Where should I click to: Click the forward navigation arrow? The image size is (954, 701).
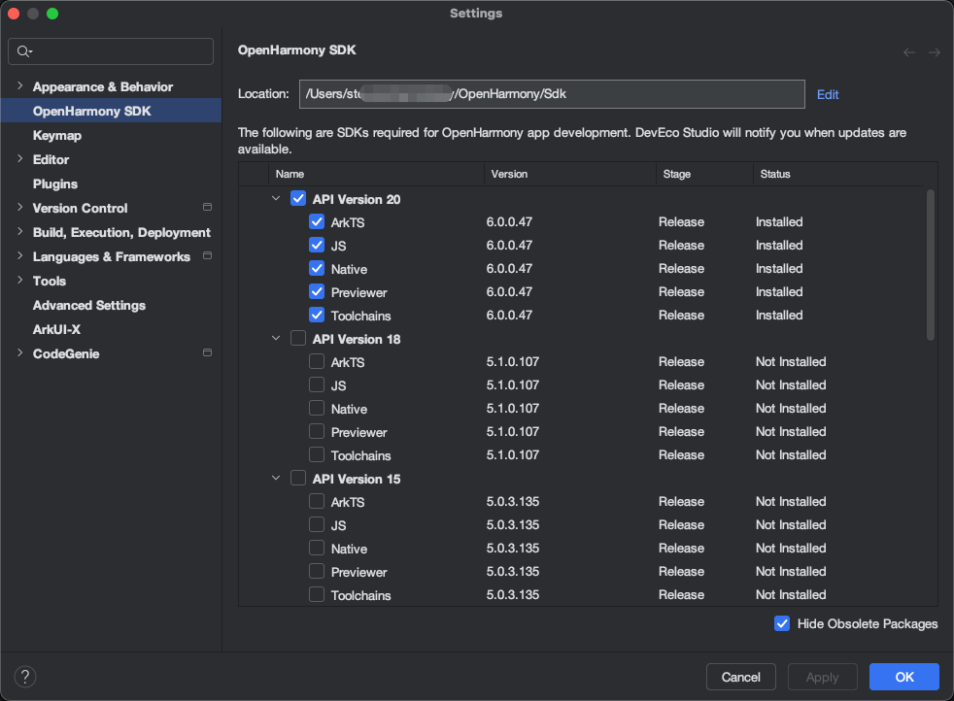click(x=934, y=52)
